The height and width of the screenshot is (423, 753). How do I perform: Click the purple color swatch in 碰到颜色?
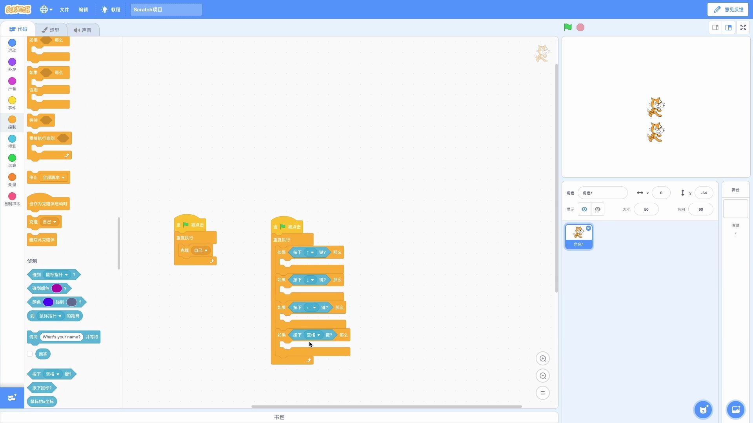[56, 288]
